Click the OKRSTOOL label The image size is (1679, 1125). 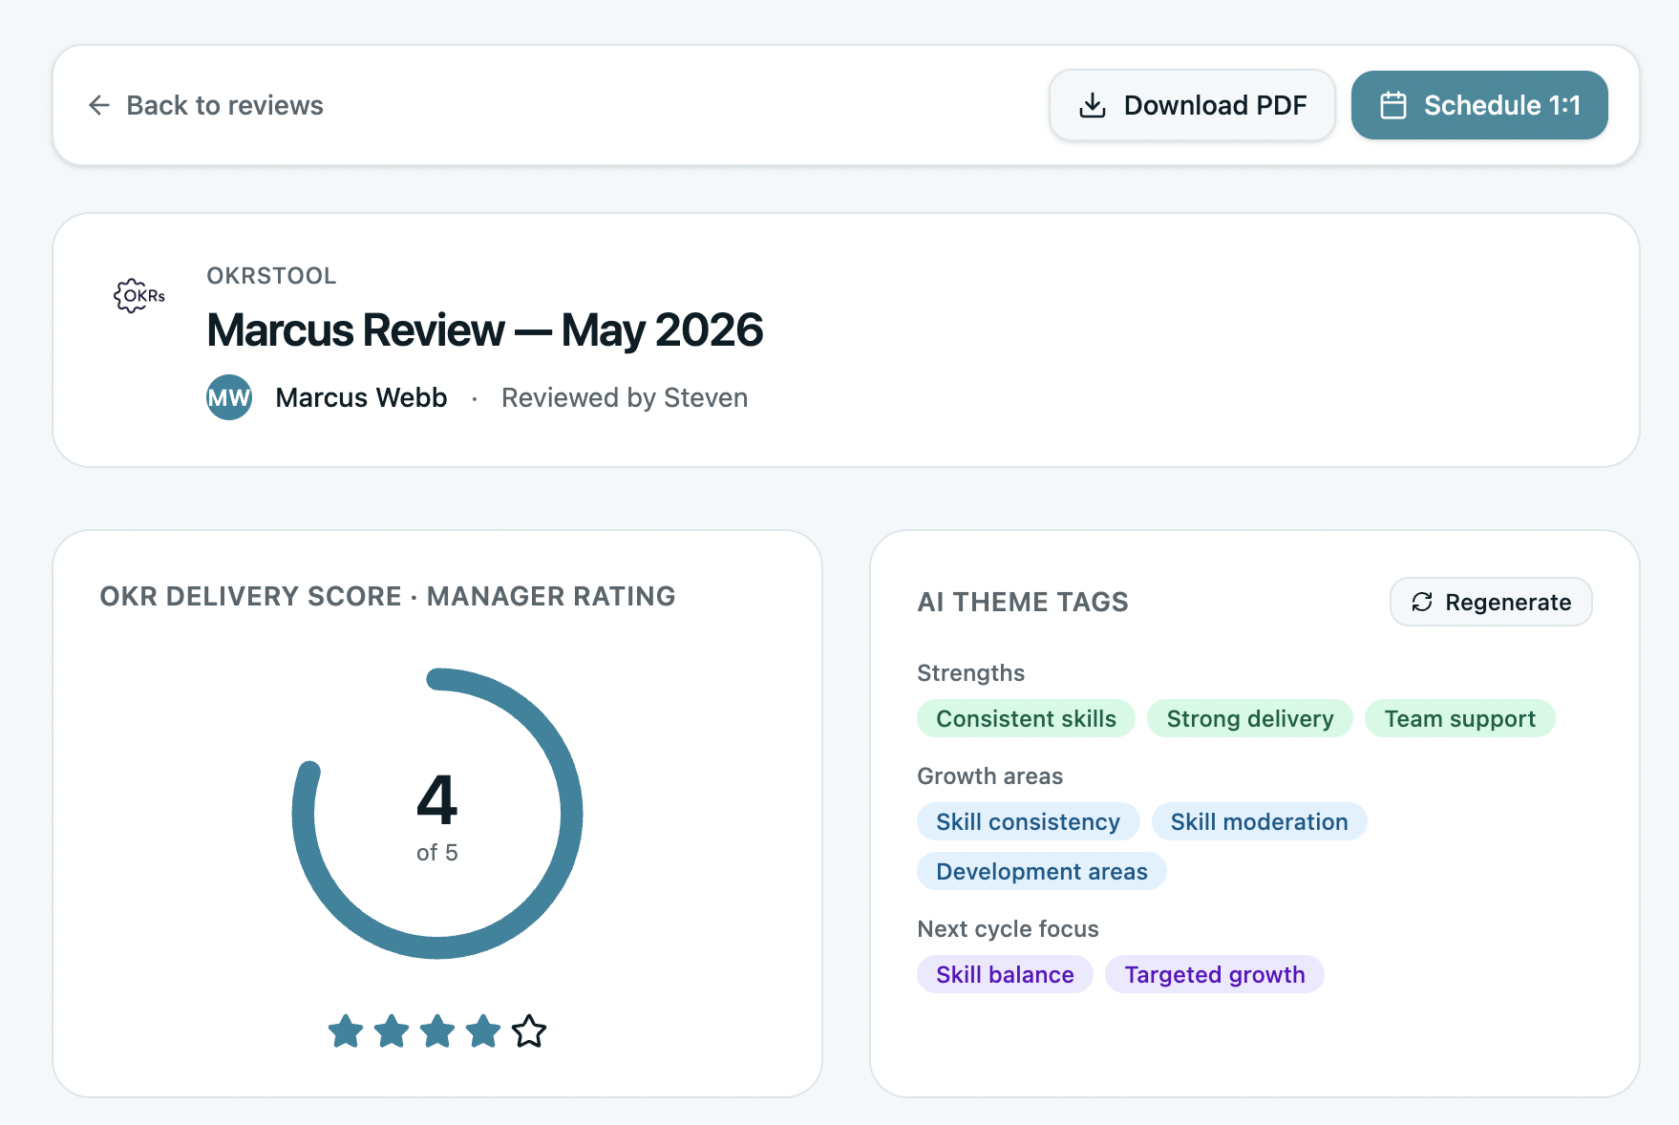coord(272,276)
